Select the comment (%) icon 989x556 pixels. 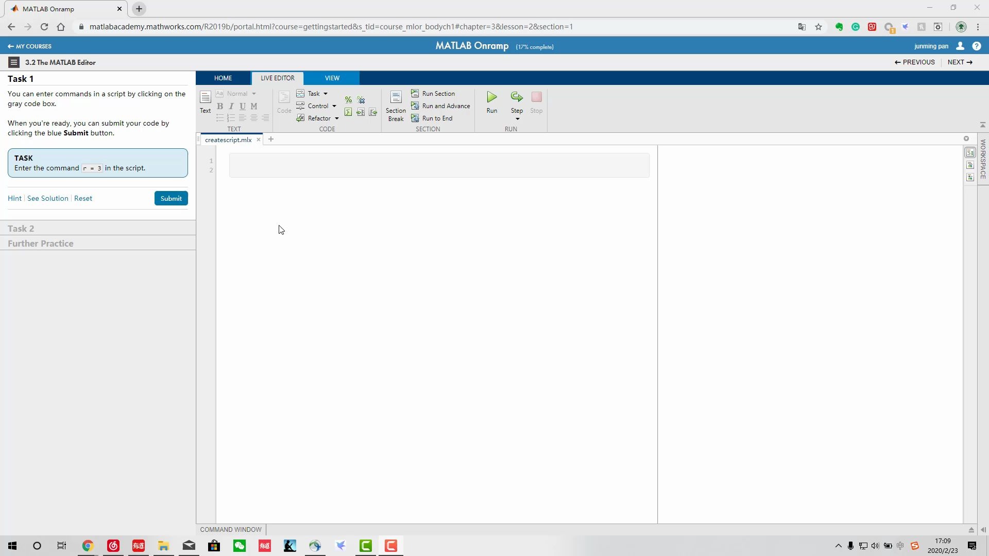(x=348, y=99)
